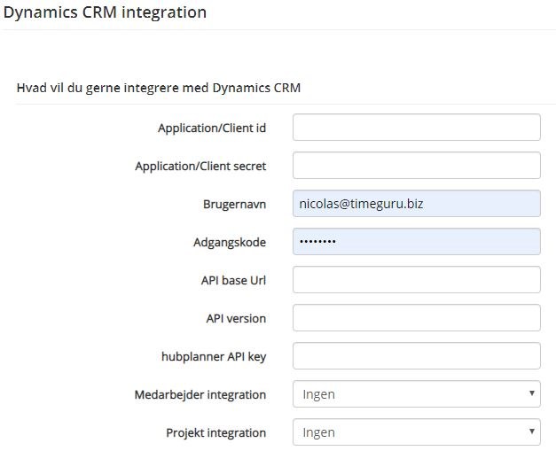Click the API version input field
This screenshot has height=451, width=556.
click(417, 318)
